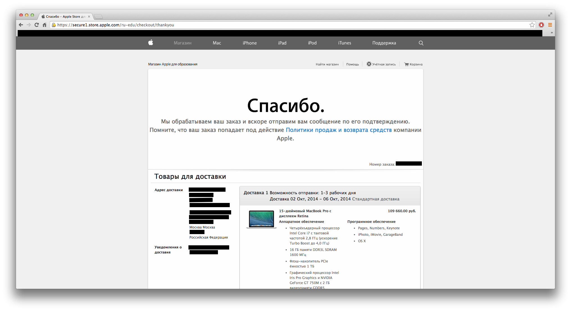This screenshot has width=571, height=311.
Task: Open the Поддержка nav item
Action: [x=384, y=43]
